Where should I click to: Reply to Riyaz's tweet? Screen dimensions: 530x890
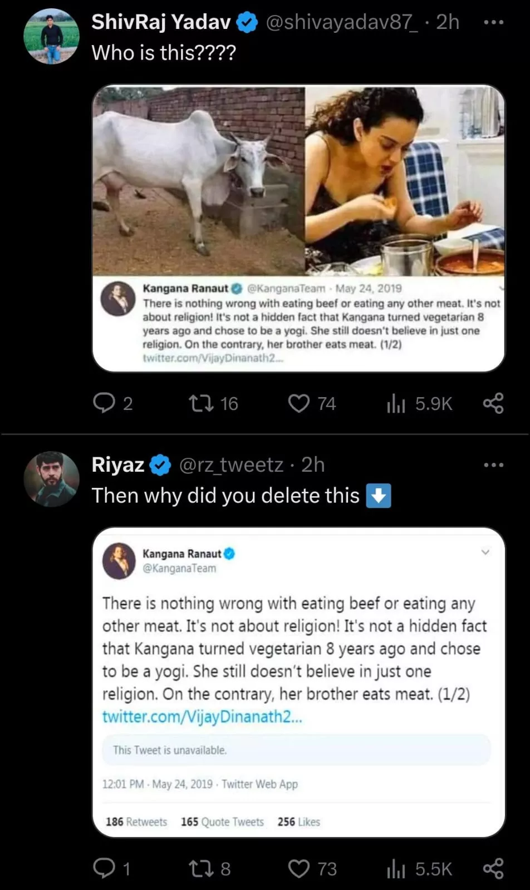pyautogui.click(x=104, y=868)
